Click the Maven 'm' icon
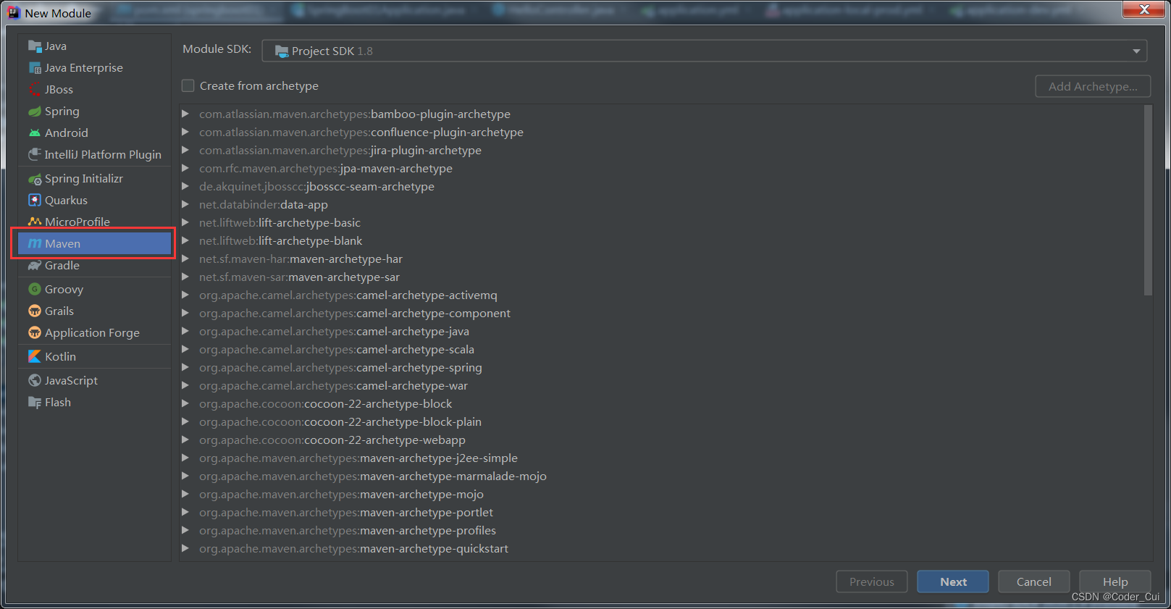The width and height of the screenshot is (1171, 609). [x=35, y=244]
